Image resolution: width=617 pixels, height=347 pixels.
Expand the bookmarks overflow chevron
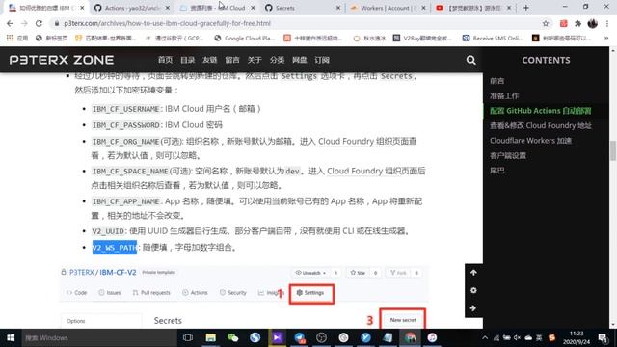606,38
